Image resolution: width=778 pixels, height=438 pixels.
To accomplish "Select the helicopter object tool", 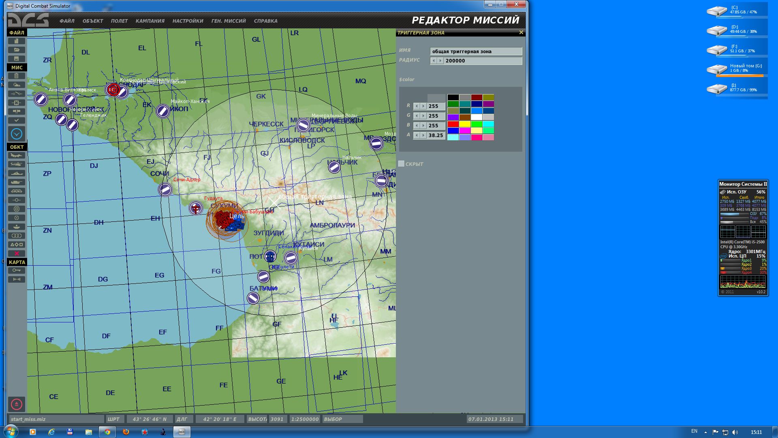I will point(17,165).
